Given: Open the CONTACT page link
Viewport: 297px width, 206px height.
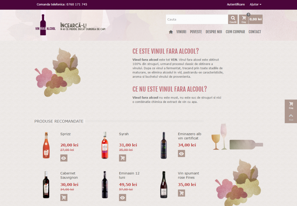Looking at the screenshot, I should click(255, 32).
